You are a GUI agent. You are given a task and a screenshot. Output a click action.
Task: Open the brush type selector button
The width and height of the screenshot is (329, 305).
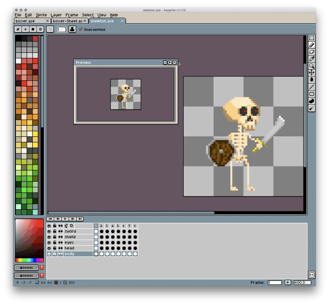pyautogui.click(x=50, y=29)
